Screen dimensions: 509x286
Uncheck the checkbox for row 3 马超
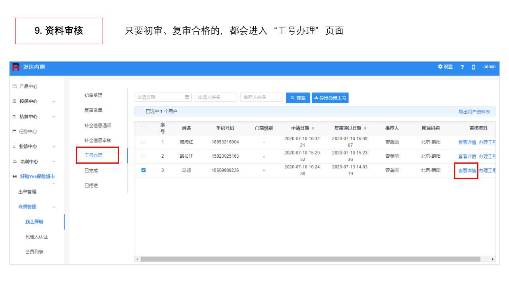pyautogui.click(x=144, y=170)
